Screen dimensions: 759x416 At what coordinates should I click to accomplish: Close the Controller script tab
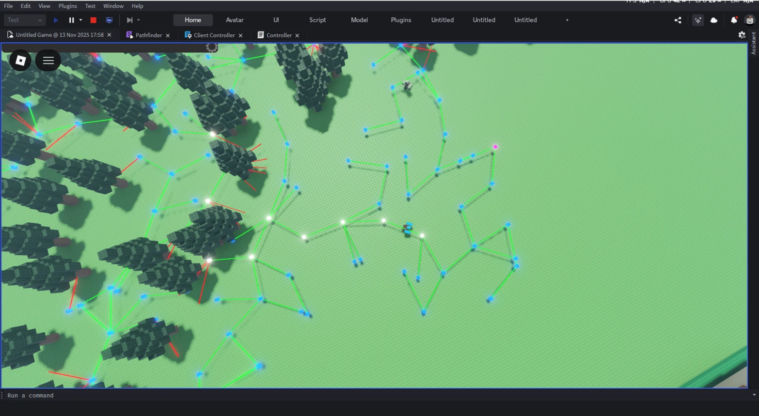point(297,35)
